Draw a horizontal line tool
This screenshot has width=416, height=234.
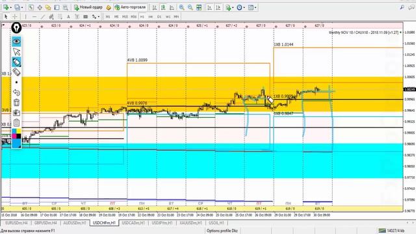point(34,17)
